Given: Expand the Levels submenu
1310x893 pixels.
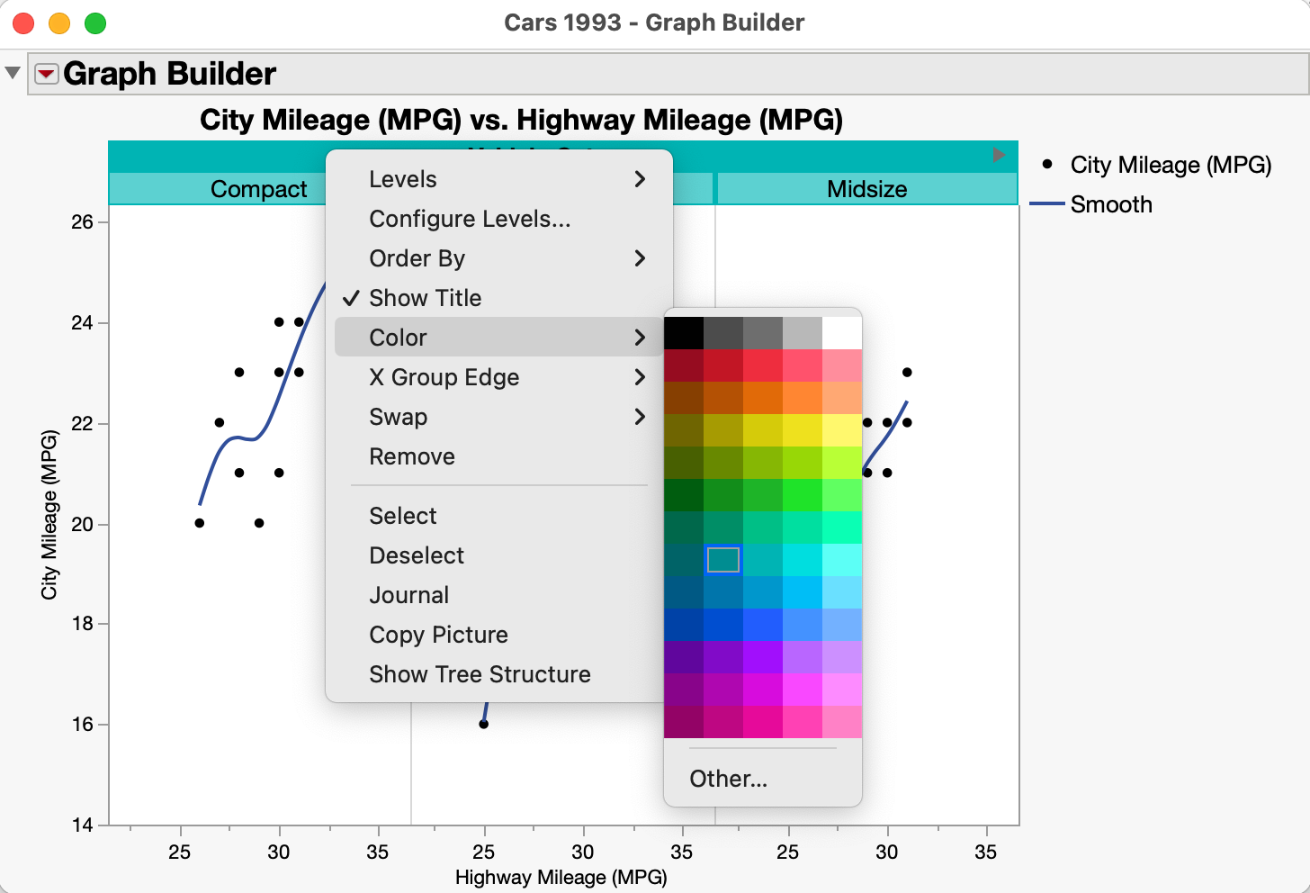Looking at the screenshot, I should point(402,179).
